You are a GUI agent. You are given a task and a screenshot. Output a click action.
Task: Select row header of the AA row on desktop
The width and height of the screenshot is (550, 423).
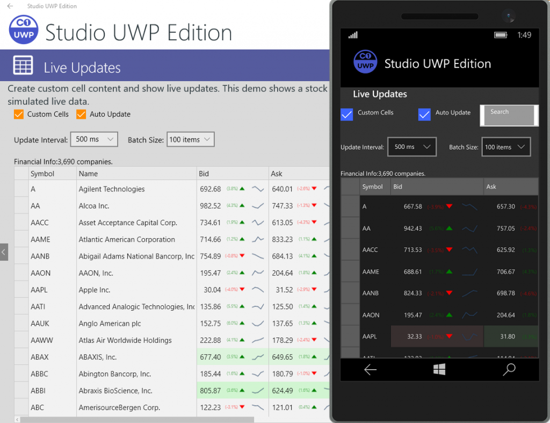click(x=21, y=206)
